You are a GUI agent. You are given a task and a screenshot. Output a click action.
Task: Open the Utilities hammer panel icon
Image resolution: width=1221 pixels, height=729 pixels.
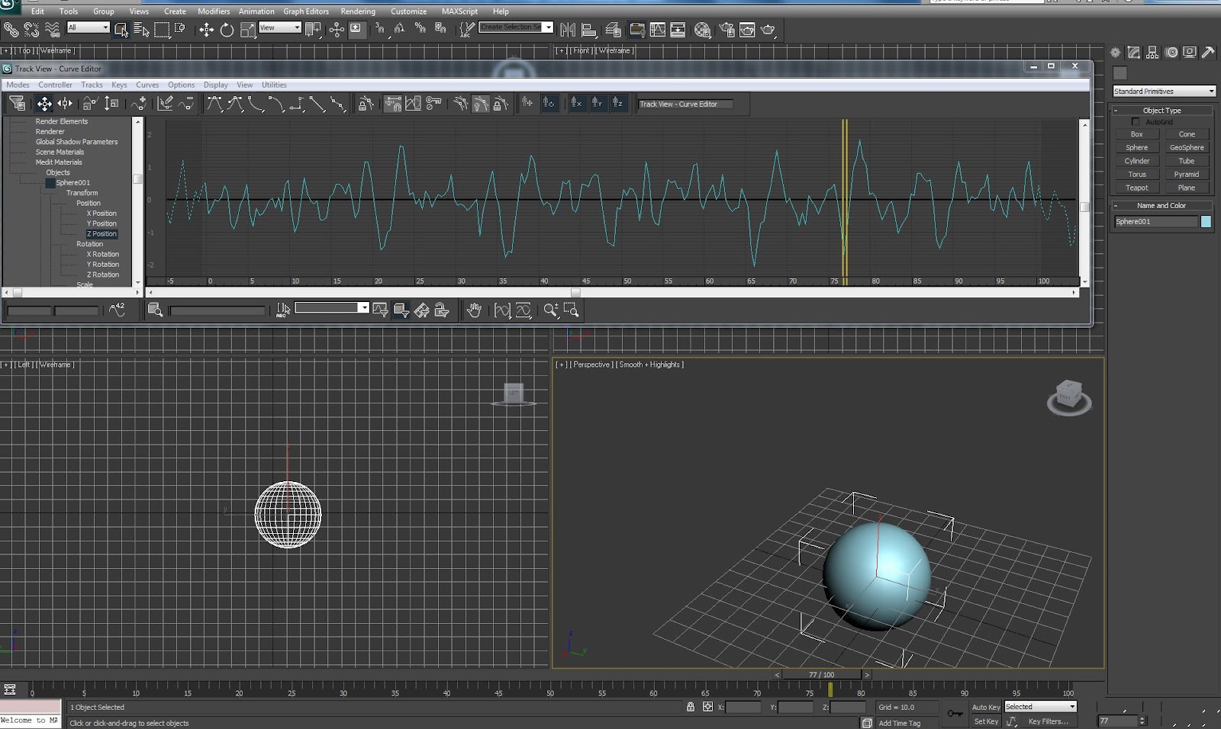point(1208,53)
